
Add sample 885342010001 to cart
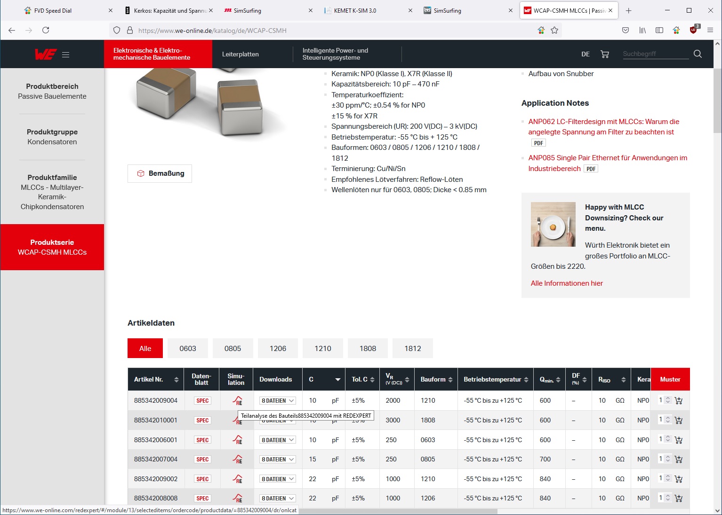678,420
